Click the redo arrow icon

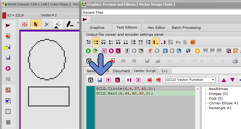tap(182, 61)
